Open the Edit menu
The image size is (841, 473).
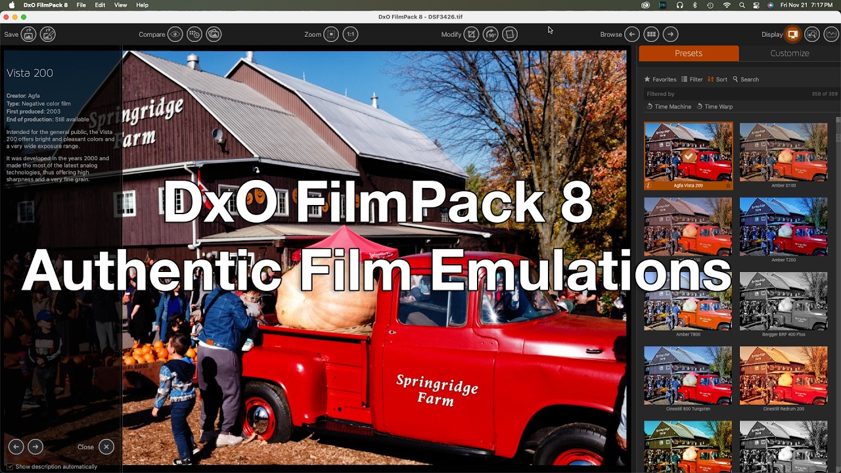[100, 5]
